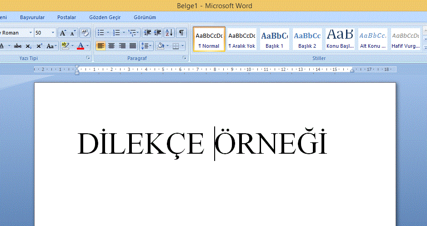The image size is (427, 226).
Task: Open the highlight color dropdown arrow
Action: coord(73,46)
